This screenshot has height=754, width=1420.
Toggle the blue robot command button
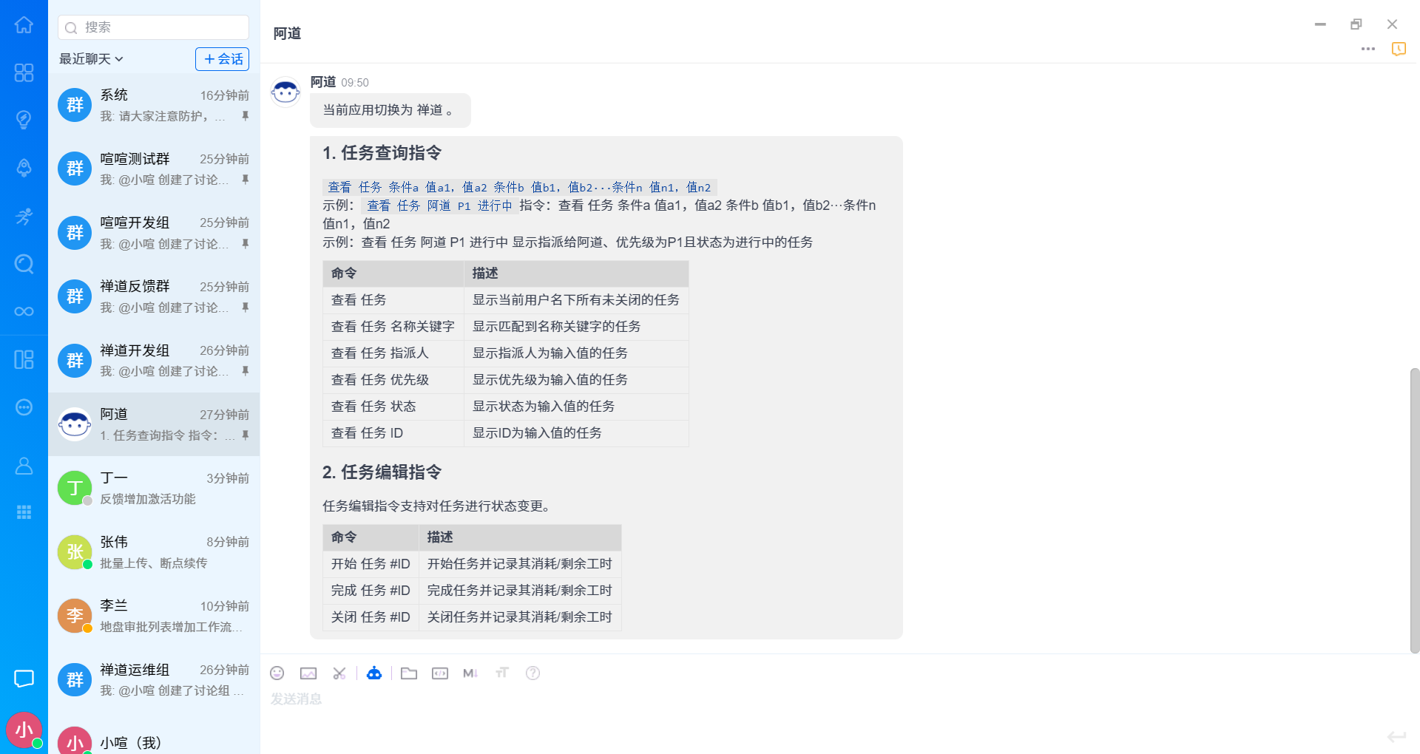tap(374, 673)
